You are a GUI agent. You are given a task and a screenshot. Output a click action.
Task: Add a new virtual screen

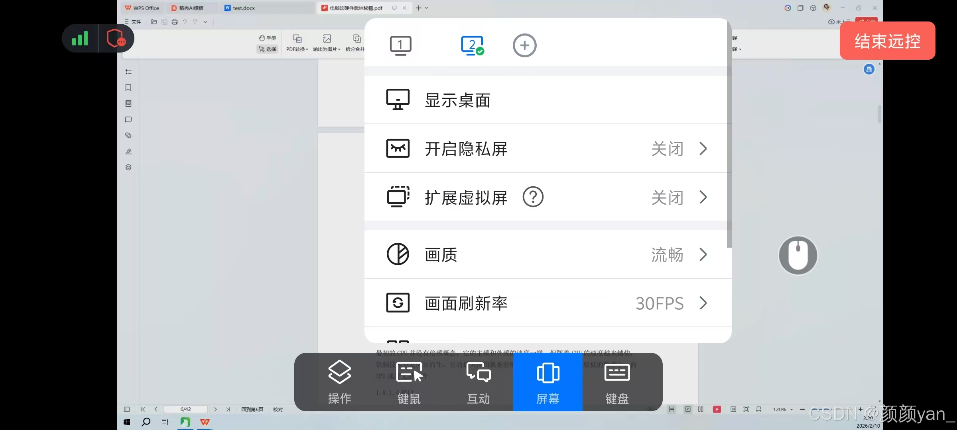(x=524, y=45)
